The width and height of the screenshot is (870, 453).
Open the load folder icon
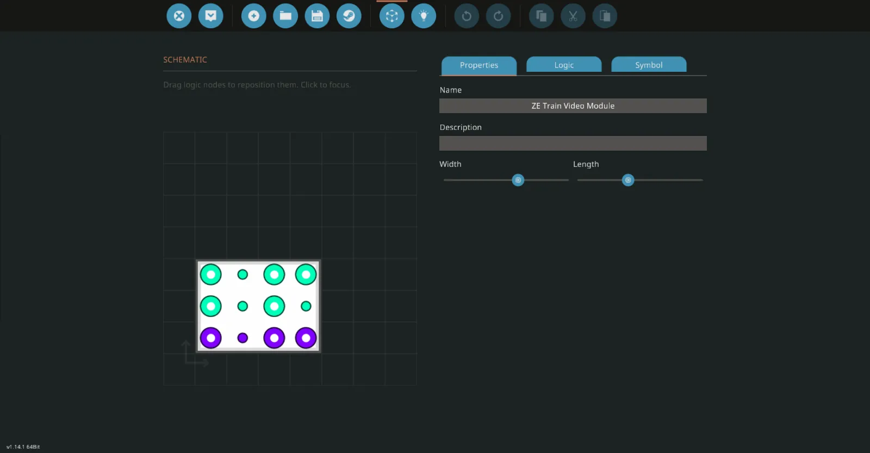click(x=285, y=16)
